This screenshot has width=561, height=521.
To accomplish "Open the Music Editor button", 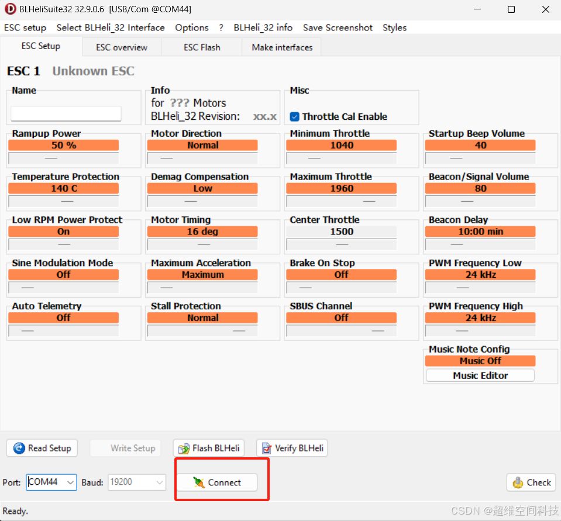I will tap(480, 375).
